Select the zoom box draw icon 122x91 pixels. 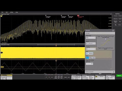(115, 25)
